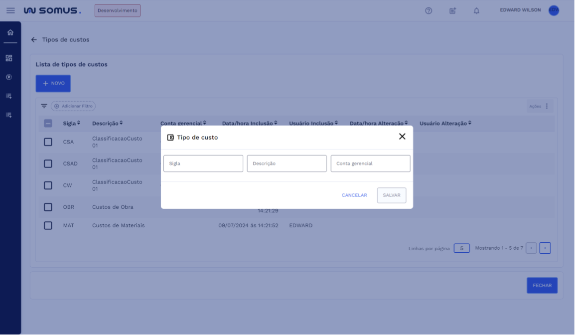Open the hamburger navigation menu

point(10,10)
